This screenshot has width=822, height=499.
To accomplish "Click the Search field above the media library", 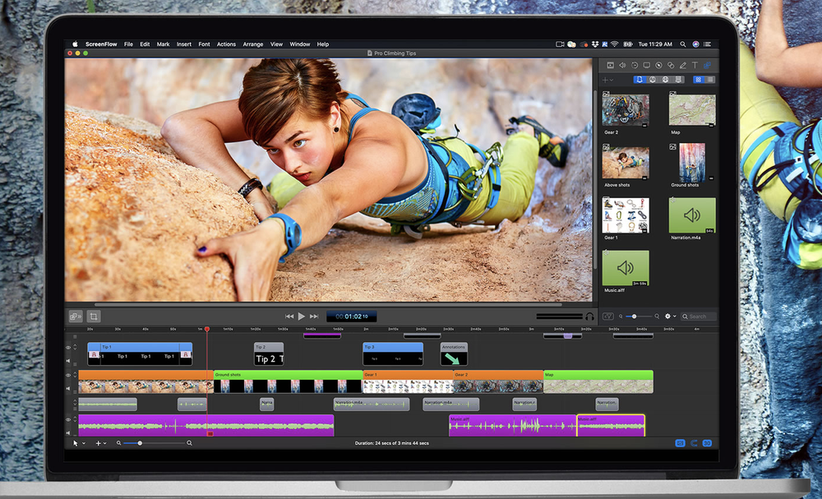I will click(698, 316).
